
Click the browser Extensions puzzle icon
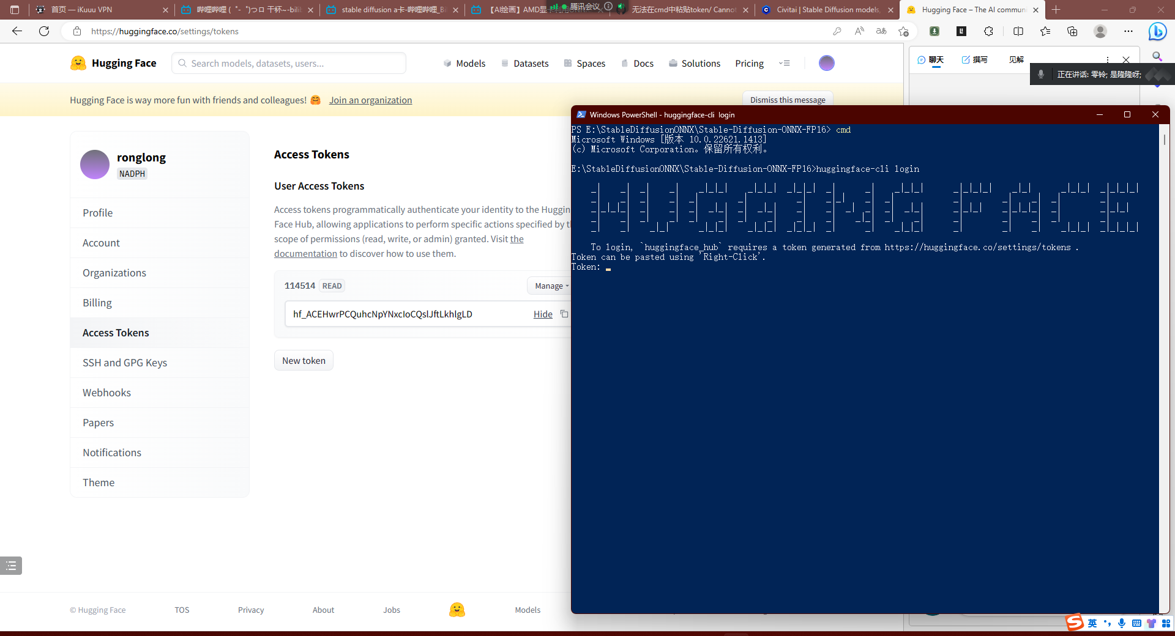click(x=988, y=31)
